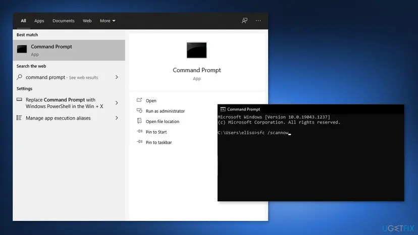
Task: Open Replace Command Prompt with PowerShell setting
Action: (64, 103)
